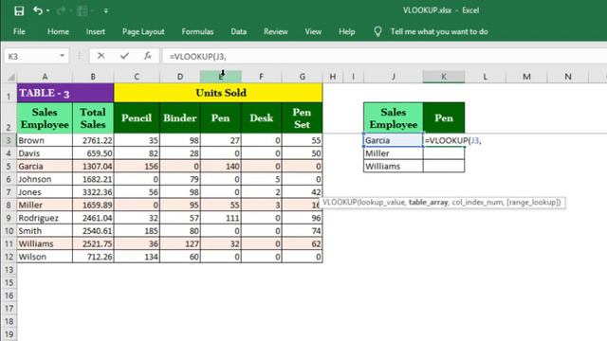
Task: Open Customize Quick Access Toolbar dropdown
Action: tap(105, 10)
